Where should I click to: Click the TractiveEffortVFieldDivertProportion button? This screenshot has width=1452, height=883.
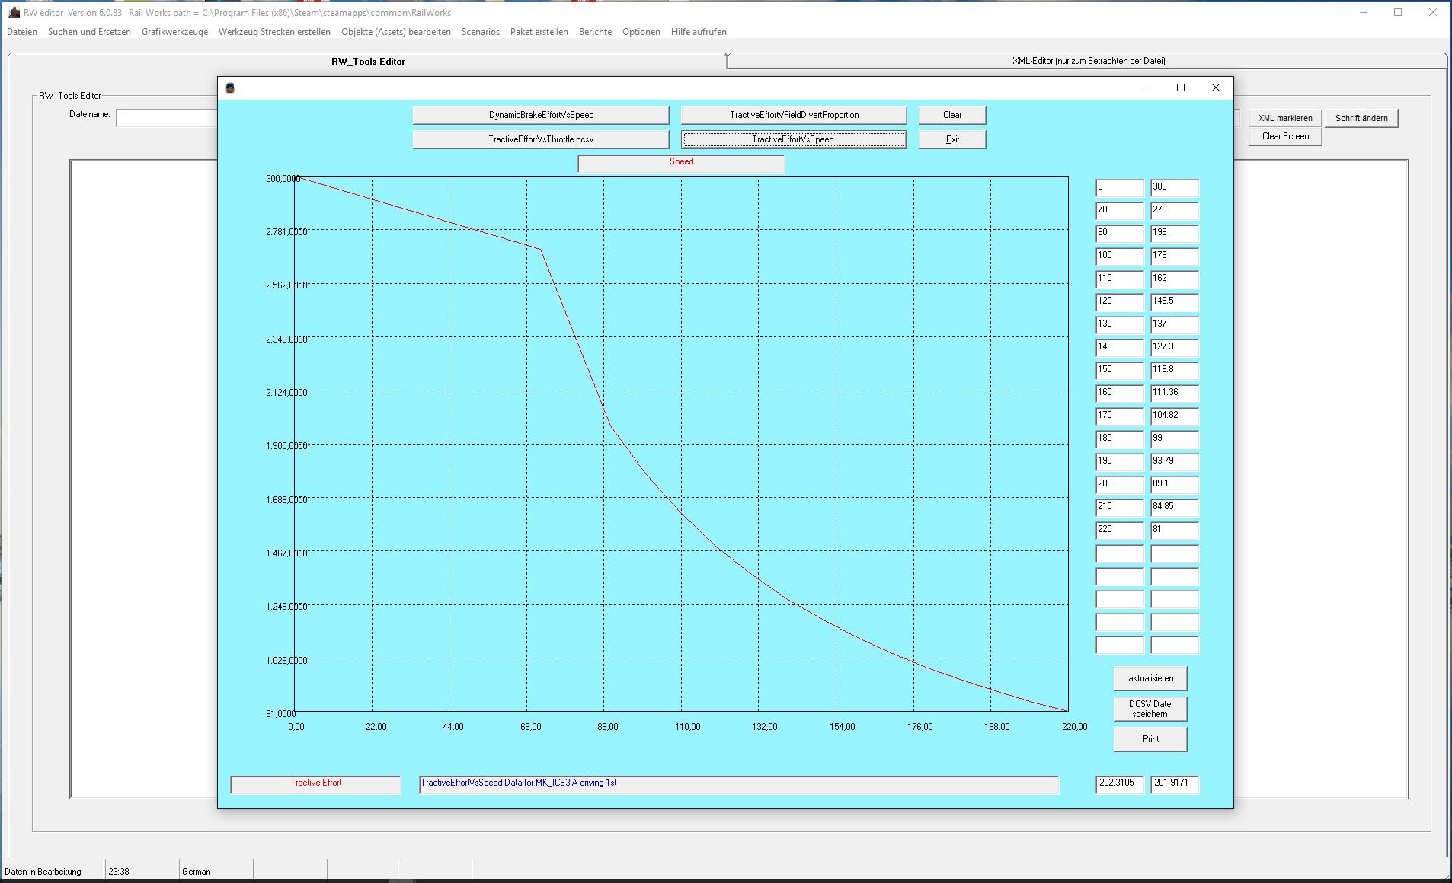pyautogui.click(x=794, y=115)
